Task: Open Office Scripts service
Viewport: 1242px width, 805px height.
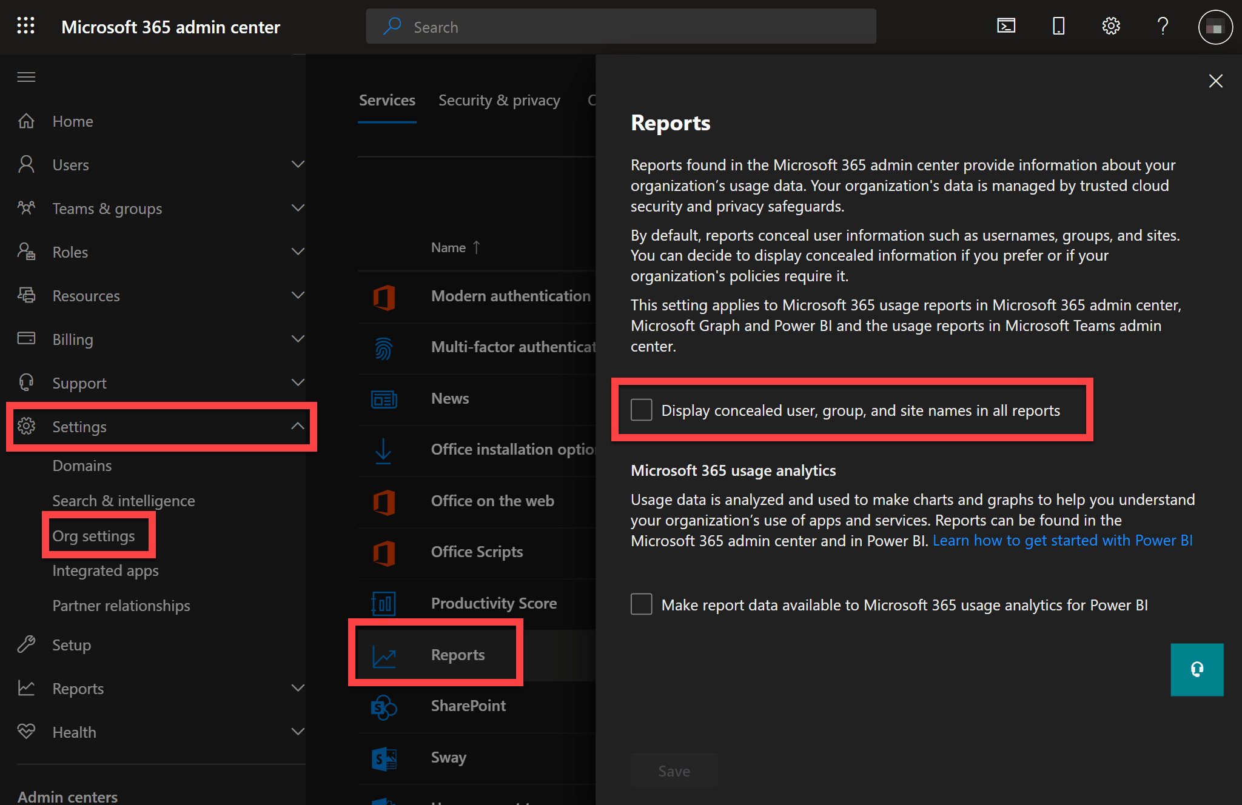Action: point(477,552)
